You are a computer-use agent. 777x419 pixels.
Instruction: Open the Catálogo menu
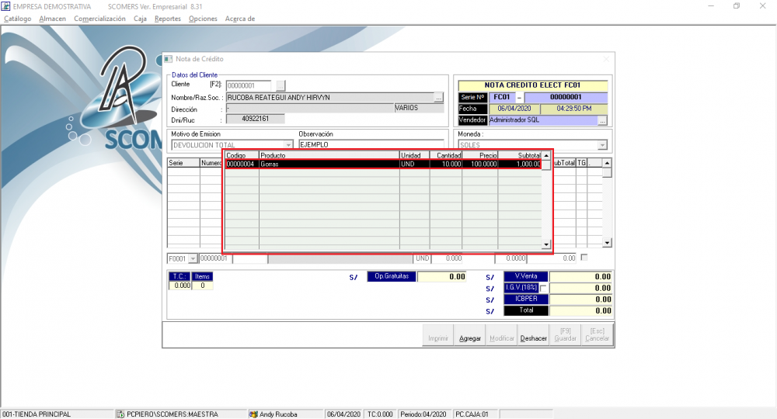(17, 19)
